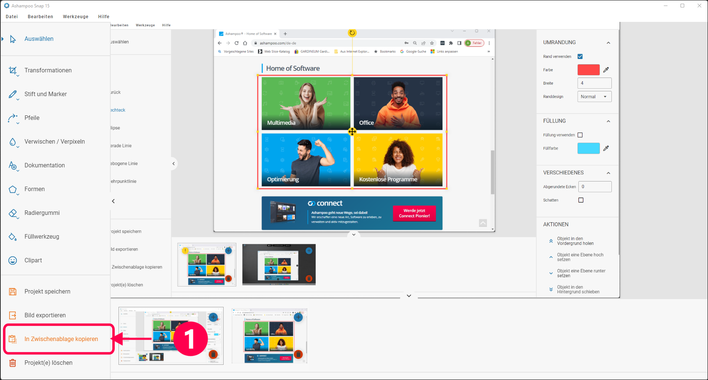Click dark inner thumbnail in the canvas

(x=279, y=265)
